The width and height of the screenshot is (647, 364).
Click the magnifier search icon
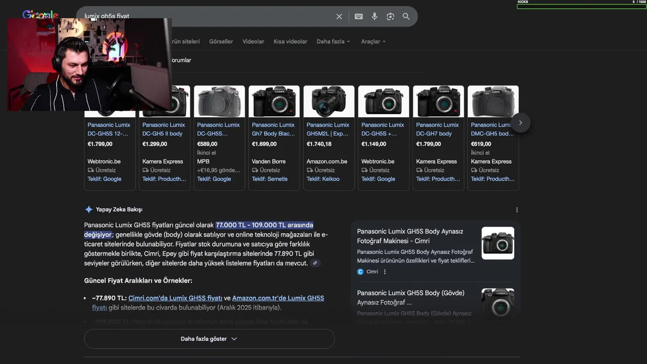click(406, 16)
